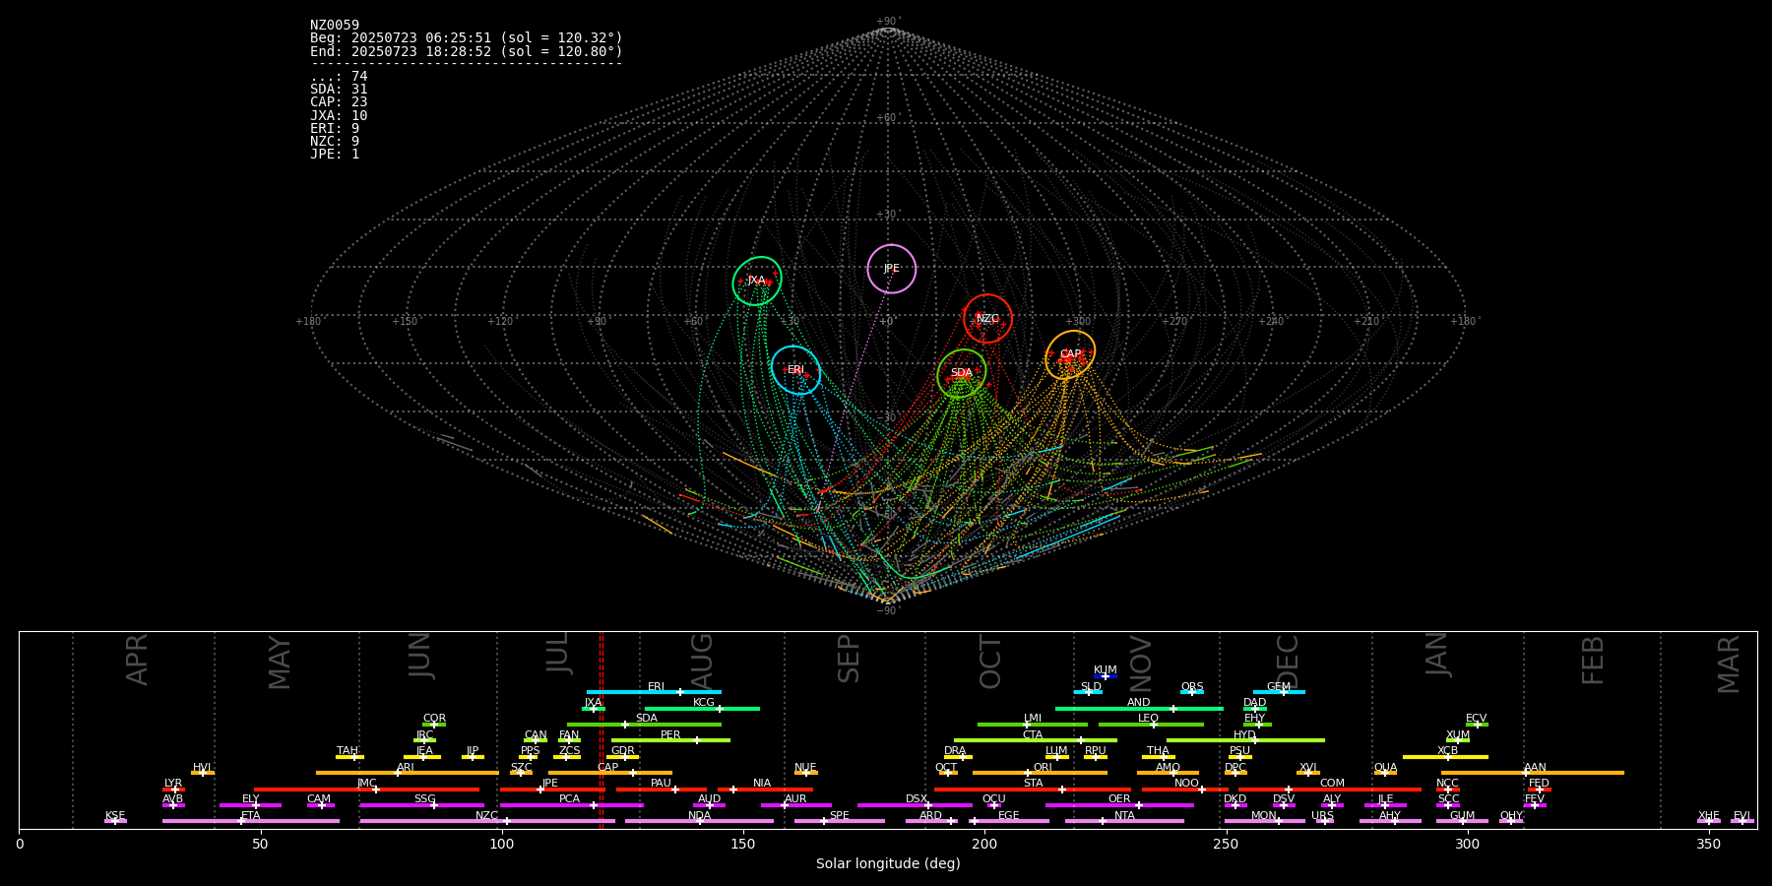Viewport: 1772px width, 886px height.
Task: Click the 'Solar longitude (deg)' axis title
Action: coord(888,863)
